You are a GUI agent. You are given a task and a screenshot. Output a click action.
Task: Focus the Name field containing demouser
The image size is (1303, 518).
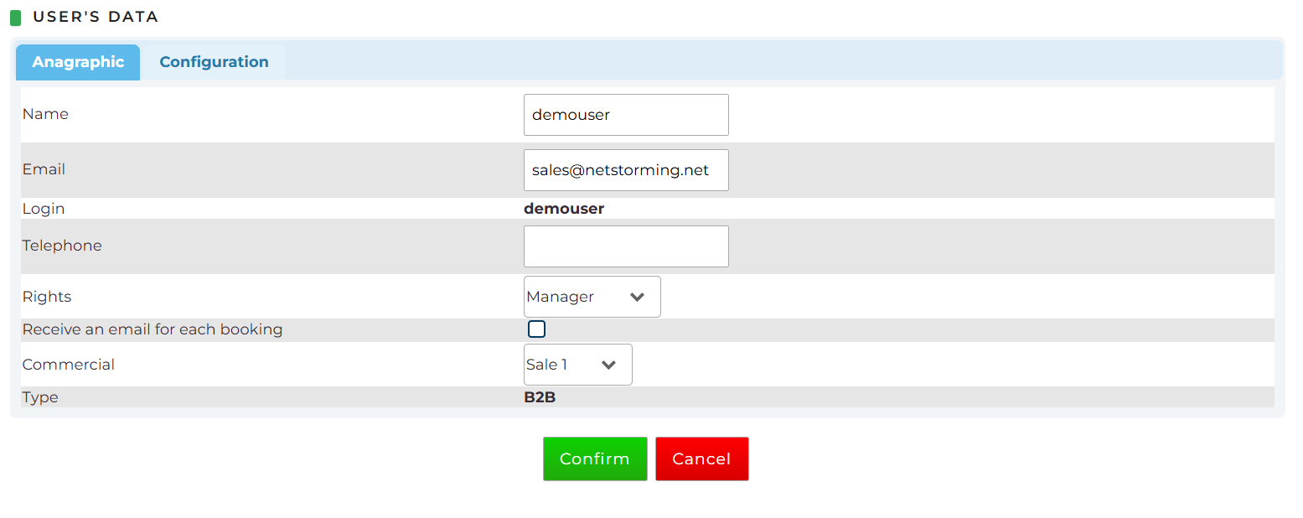(x=626, y=115)
